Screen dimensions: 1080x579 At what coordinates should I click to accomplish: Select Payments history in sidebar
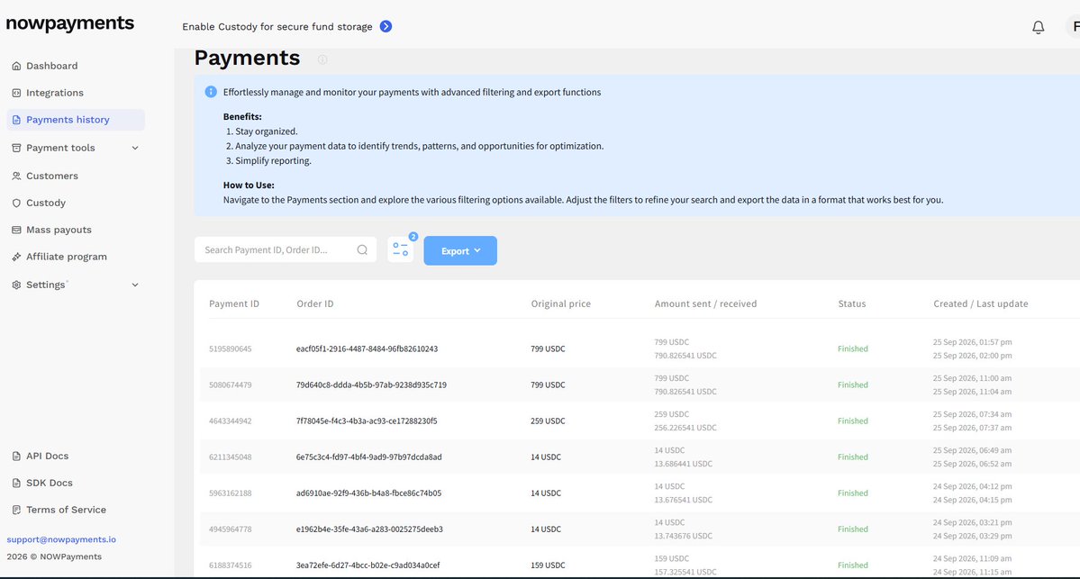[76, 120]
